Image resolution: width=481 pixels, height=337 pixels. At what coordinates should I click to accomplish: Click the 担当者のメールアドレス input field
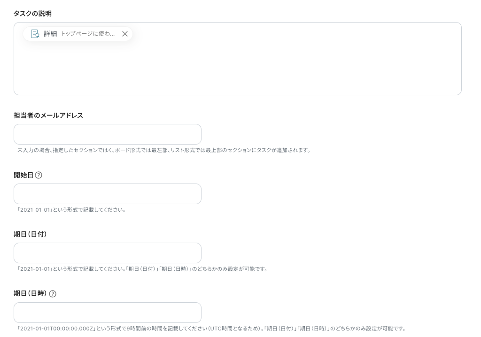pos(108,134)
